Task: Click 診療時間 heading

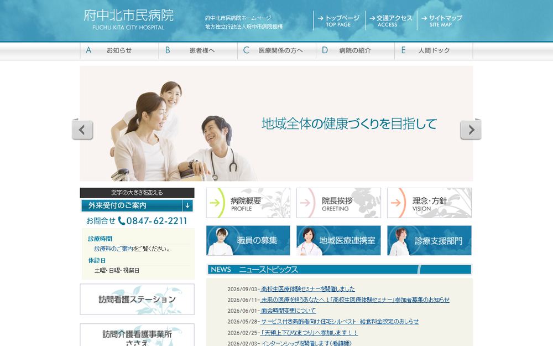Action: click(x=100, y=239)
